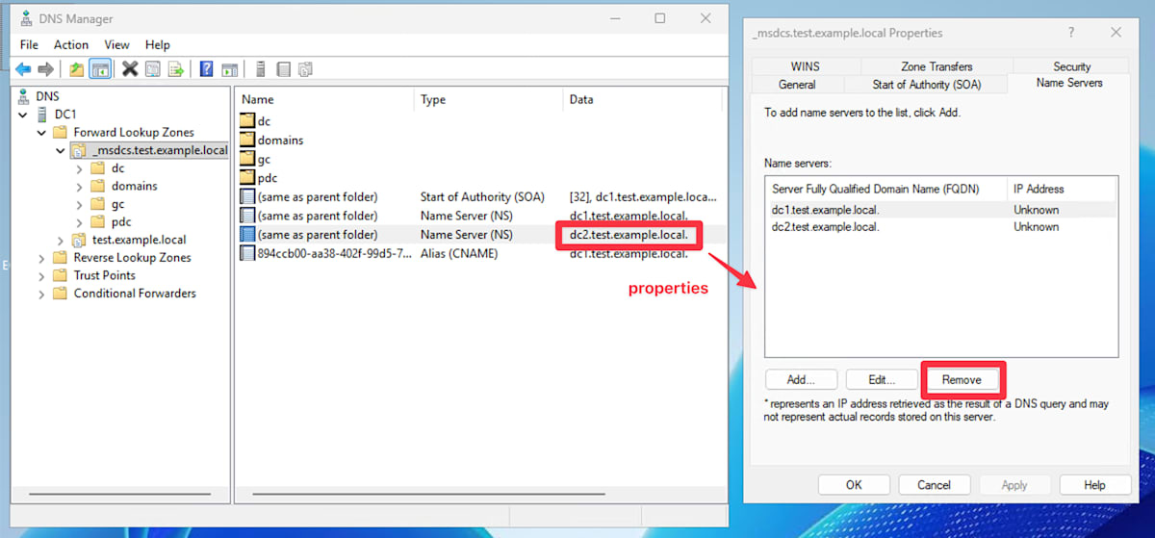Click the tree pane horizontal scrollbar
Screen dimensions: 1155x538
(120, 494)
